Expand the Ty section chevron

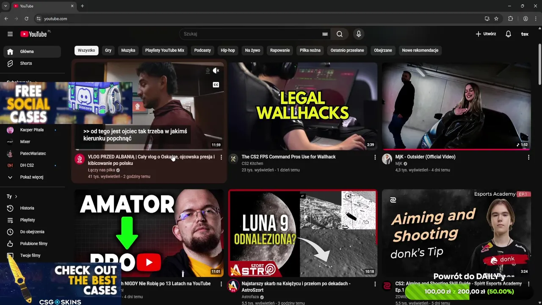coord(16,197)
